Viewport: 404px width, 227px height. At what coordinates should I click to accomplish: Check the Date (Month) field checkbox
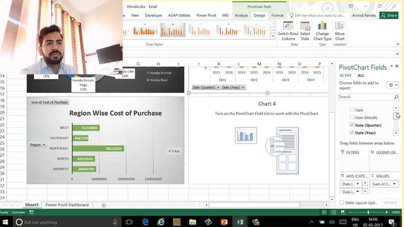click(352, 117)
